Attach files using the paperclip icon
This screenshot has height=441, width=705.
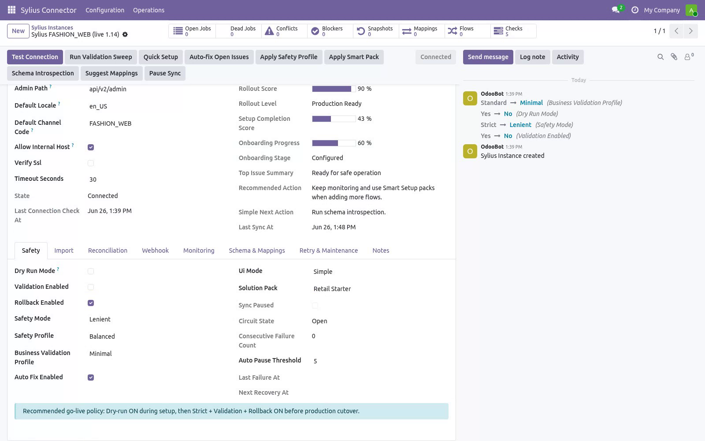tap(674, 57)
